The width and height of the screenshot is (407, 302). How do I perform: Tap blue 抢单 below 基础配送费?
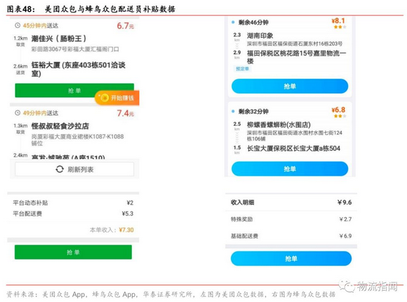[291, 258]
